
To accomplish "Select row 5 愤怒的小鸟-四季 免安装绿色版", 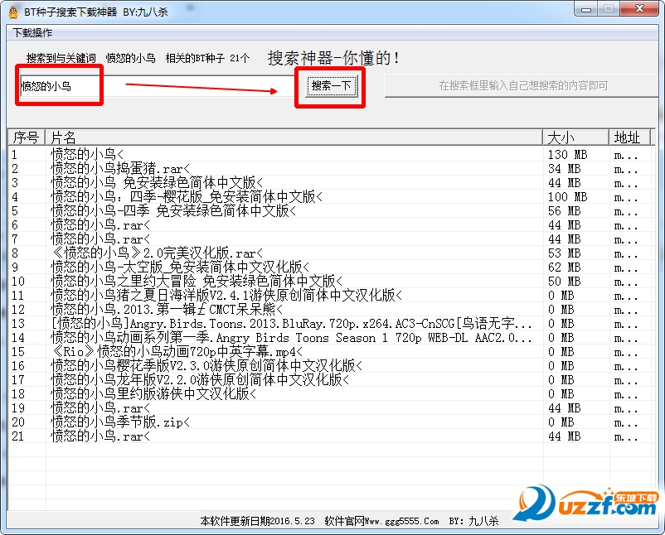I will coord(329,210).
